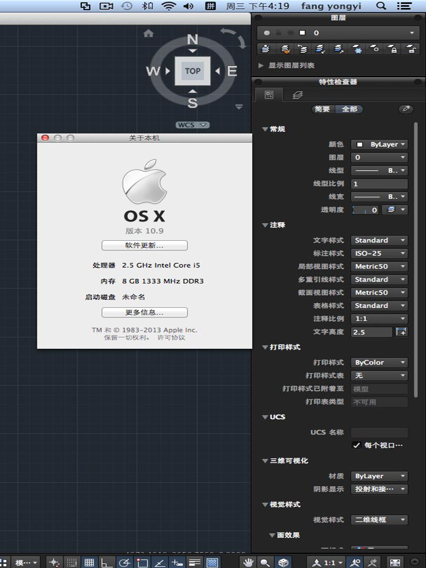
Task: Click the E direction on ViewCube compass
Action: [232, 70]
